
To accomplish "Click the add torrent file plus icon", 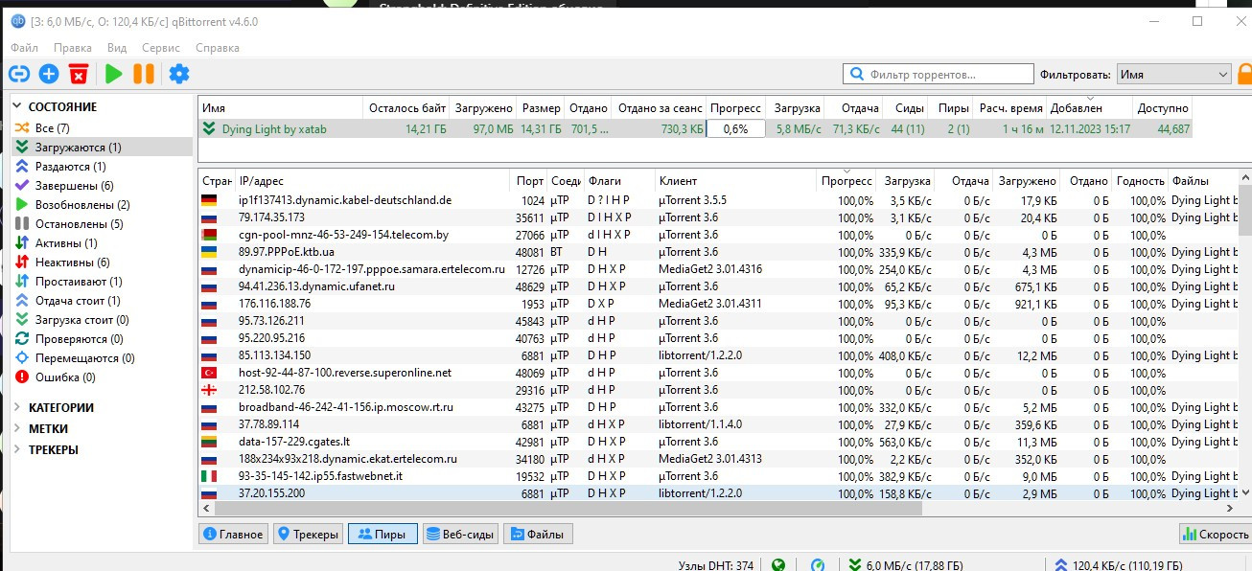I will point(49,74).
